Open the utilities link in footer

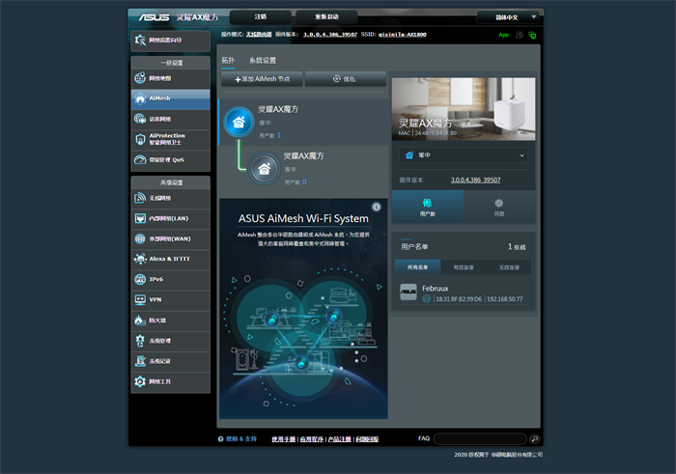point(311,439)
